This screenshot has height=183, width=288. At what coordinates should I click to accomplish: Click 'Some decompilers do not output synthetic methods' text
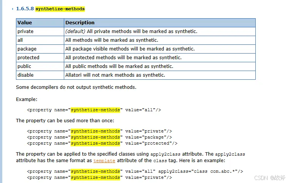[x=76, y=87]
